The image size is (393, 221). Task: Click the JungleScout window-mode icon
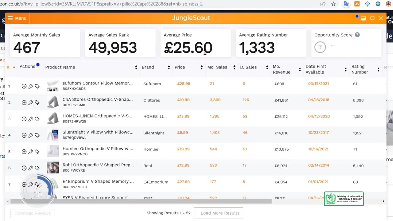point(363,18)
